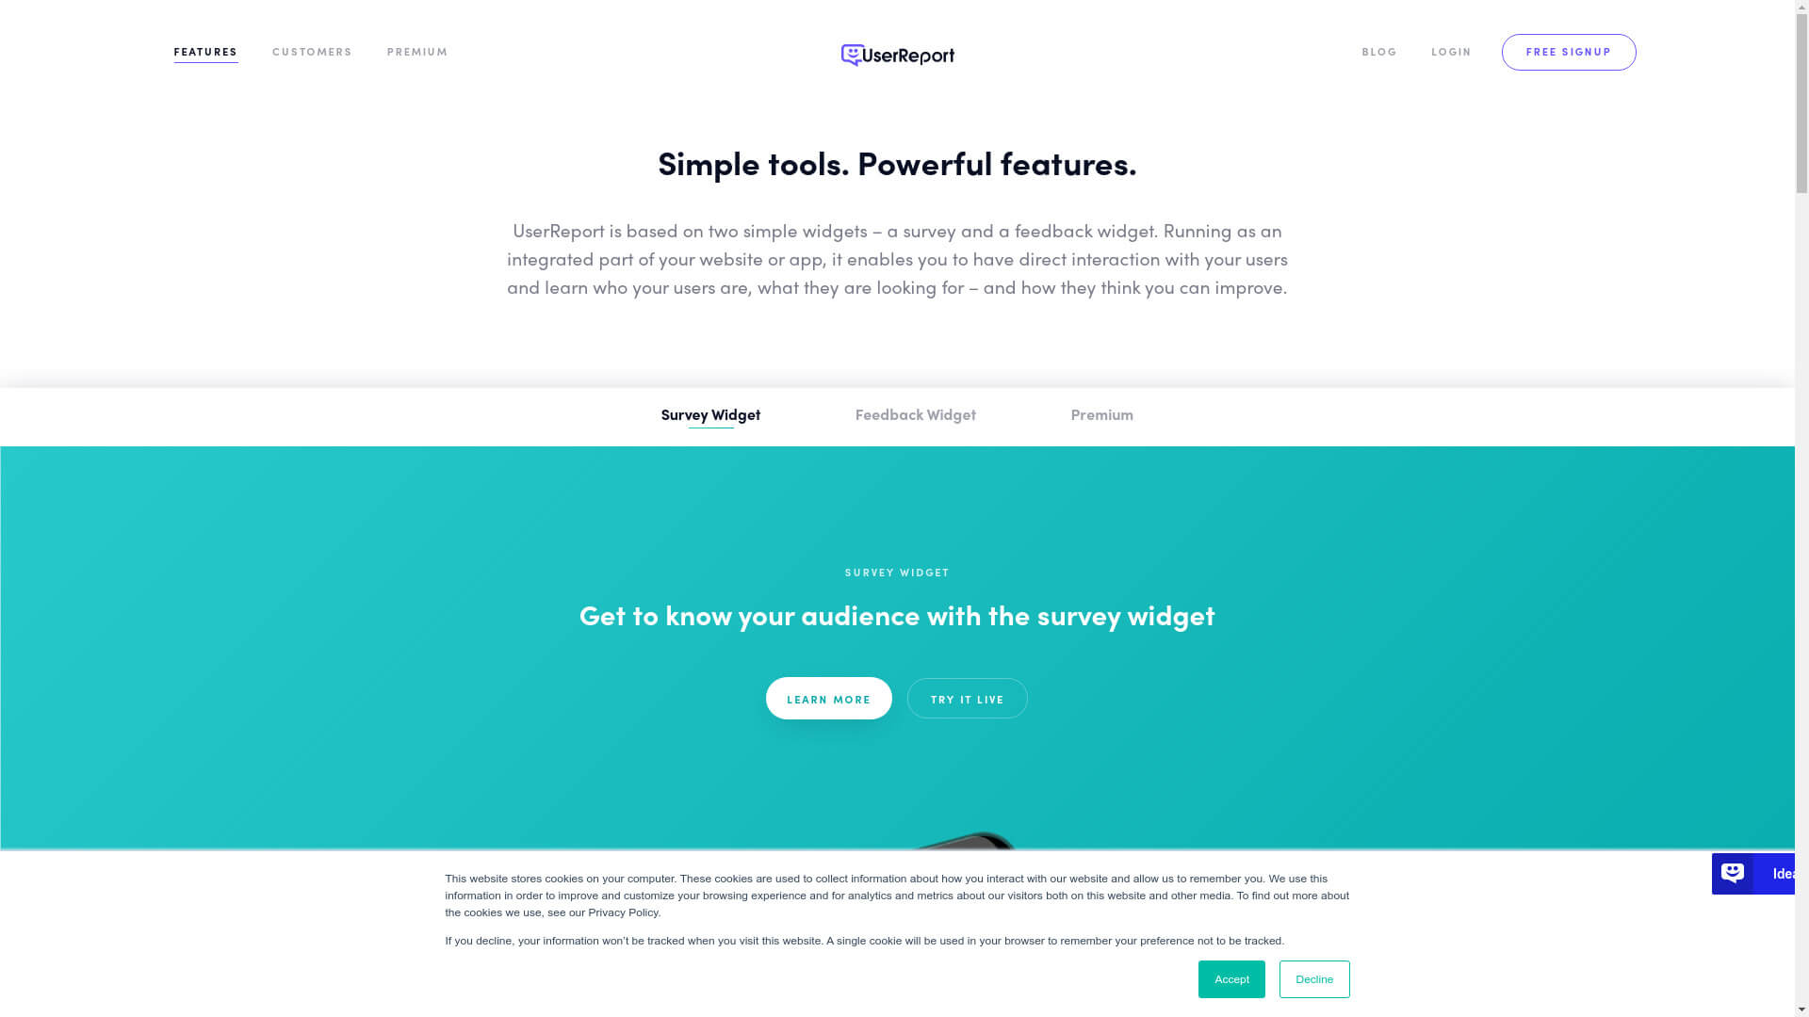Click TRY IT LIVE button
The image size is (1809, 1017).
[x=967, y=698]
